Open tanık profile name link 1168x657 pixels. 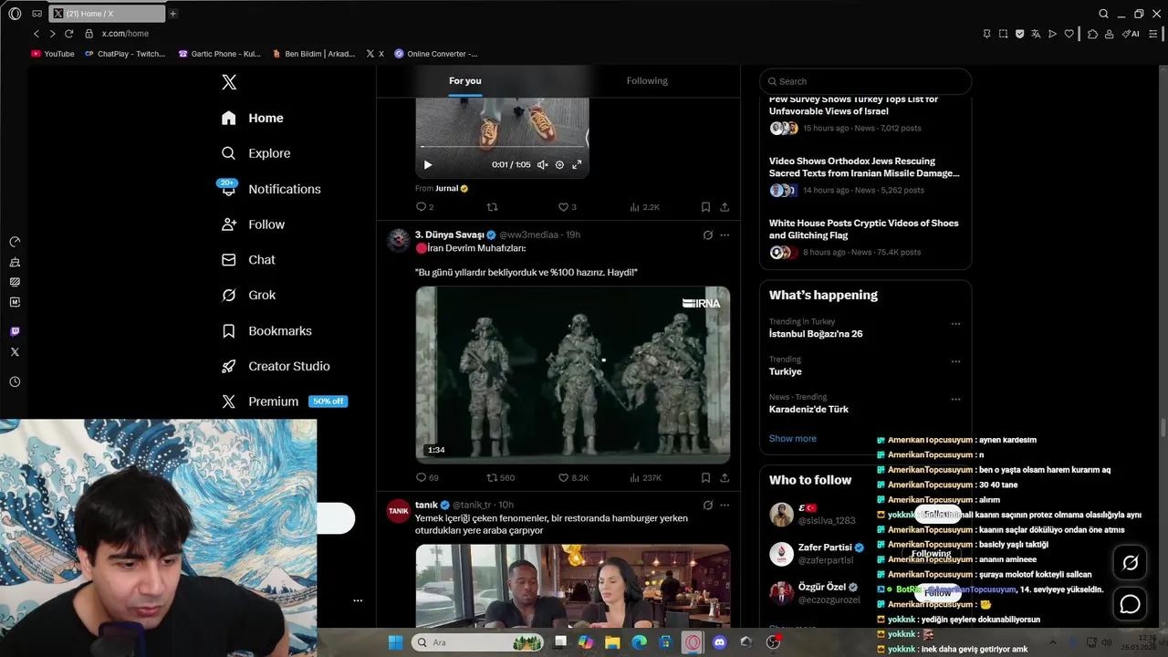(426, 505)
